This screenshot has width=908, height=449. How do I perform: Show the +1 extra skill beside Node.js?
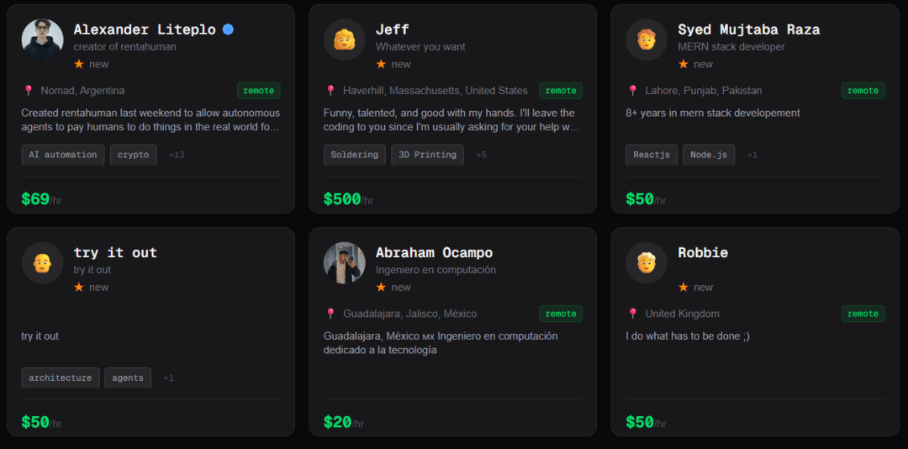pos(752,155)
